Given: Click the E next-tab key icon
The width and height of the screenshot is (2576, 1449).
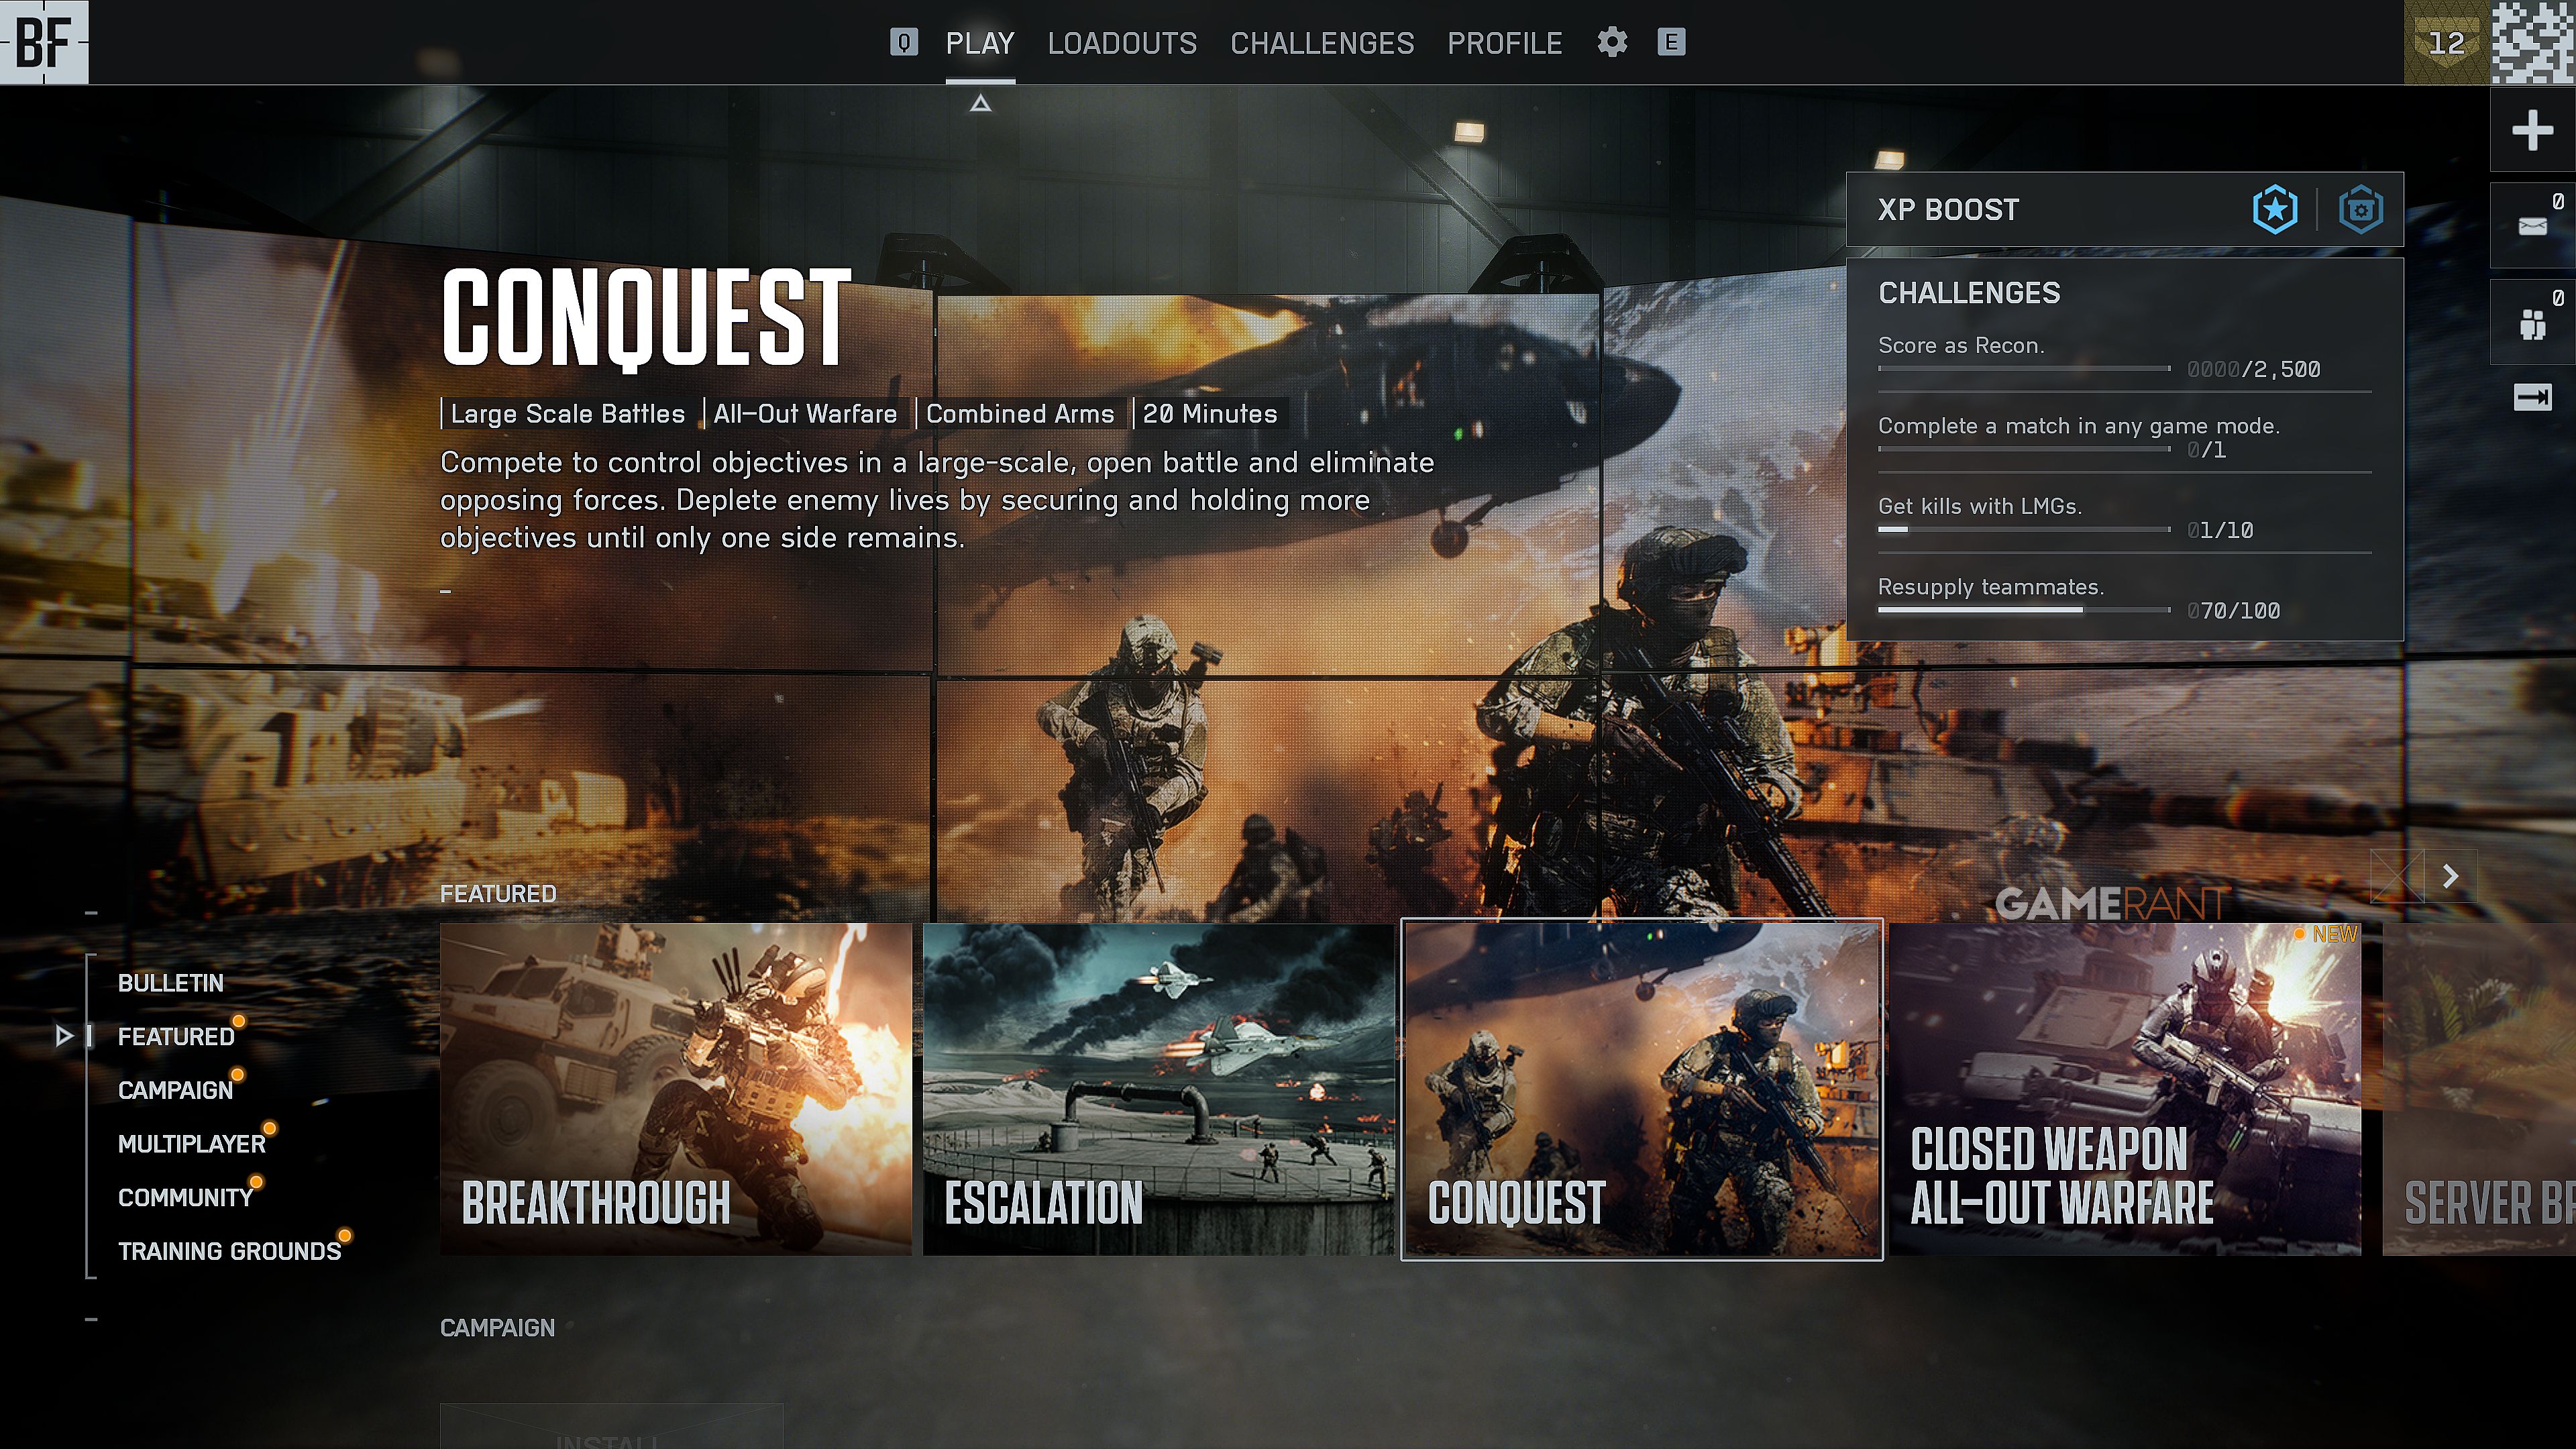Looking at the screenshot, I should [1671, 42].
